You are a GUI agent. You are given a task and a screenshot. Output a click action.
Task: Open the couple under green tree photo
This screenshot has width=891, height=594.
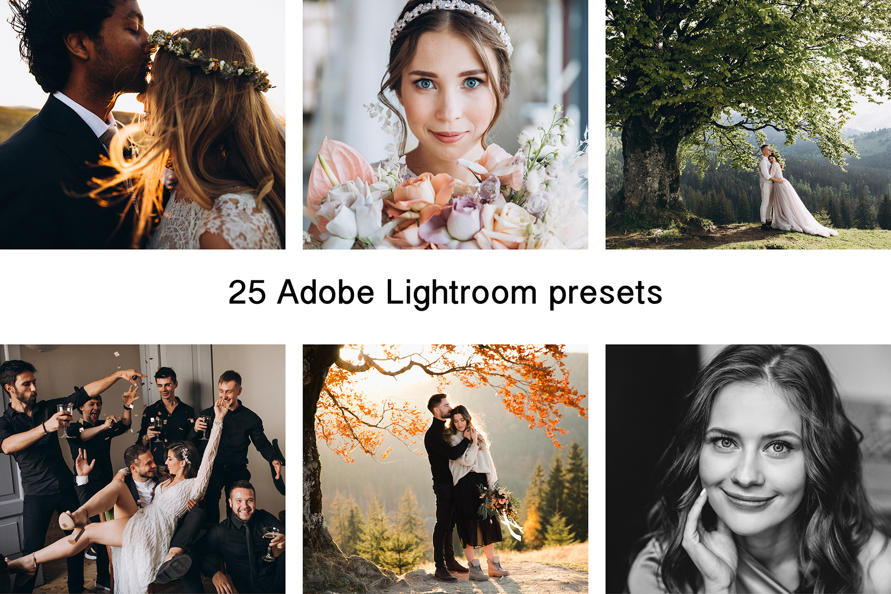[x=748, y=124]
